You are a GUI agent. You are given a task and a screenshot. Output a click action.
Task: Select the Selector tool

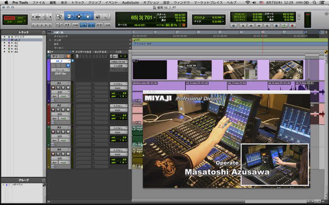[x=79, y=16]
